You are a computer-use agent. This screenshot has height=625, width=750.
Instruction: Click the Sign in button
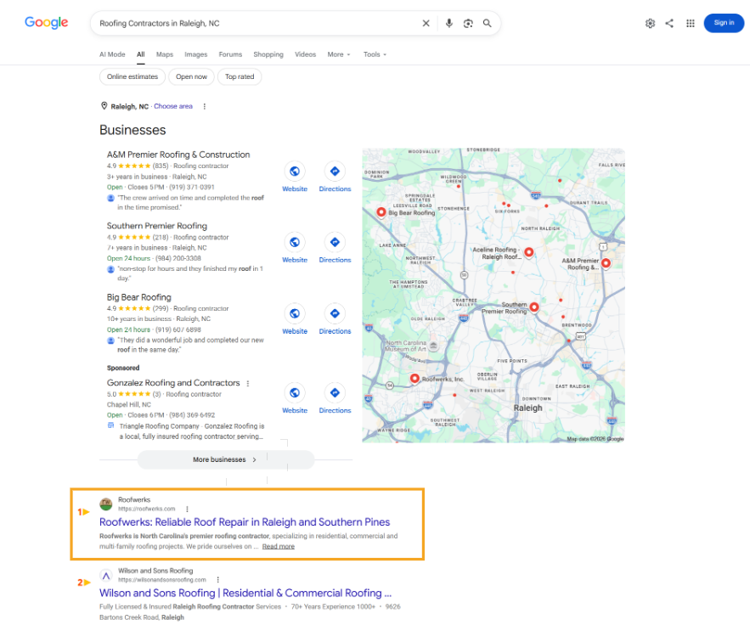[724, 23]
